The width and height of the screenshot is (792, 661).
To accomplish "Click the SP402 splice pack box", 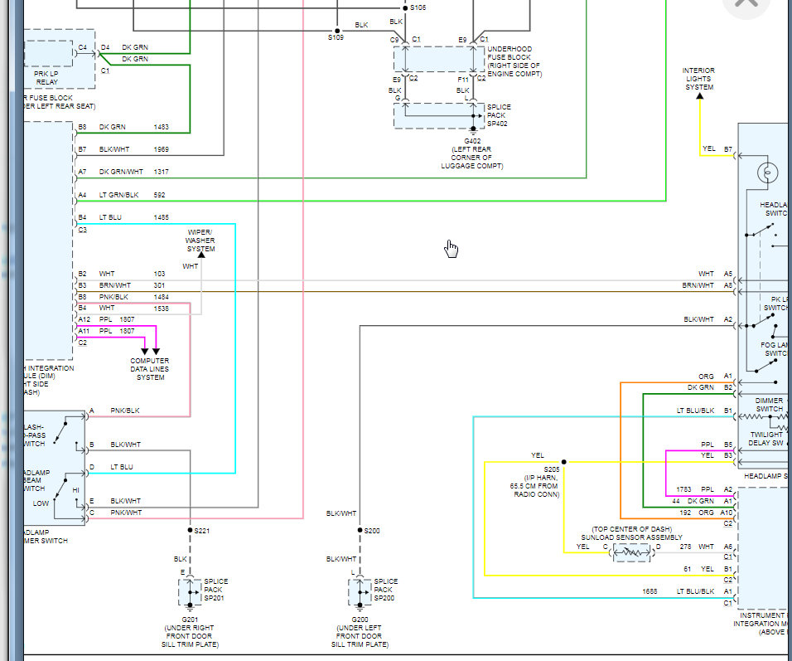I will click(439, 116).
